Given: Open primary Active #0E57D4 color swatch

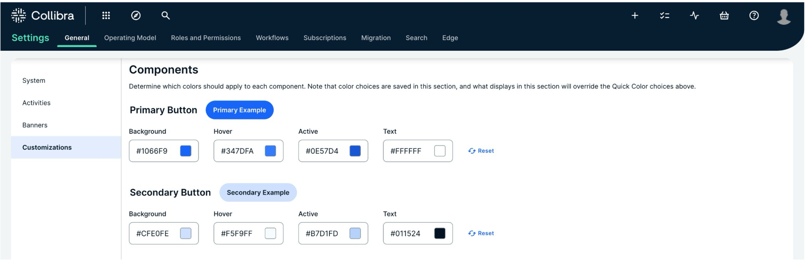Looking at the screenshot, I should (355, 151).
